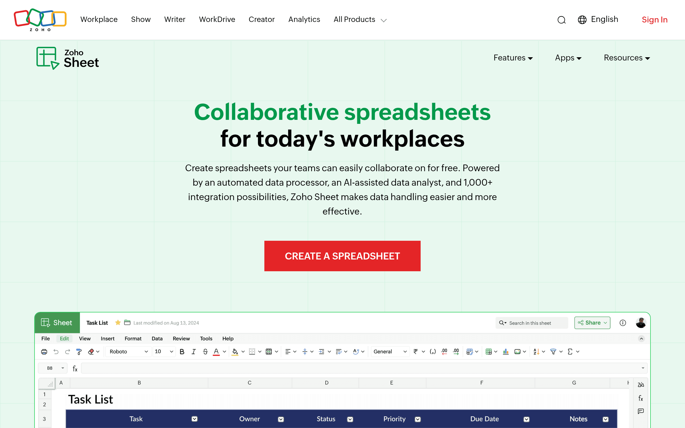The width and height of the screenshot is (685, 428).
Task: Expand the formula bar with the arrow
Action: [x=643, y=368]
